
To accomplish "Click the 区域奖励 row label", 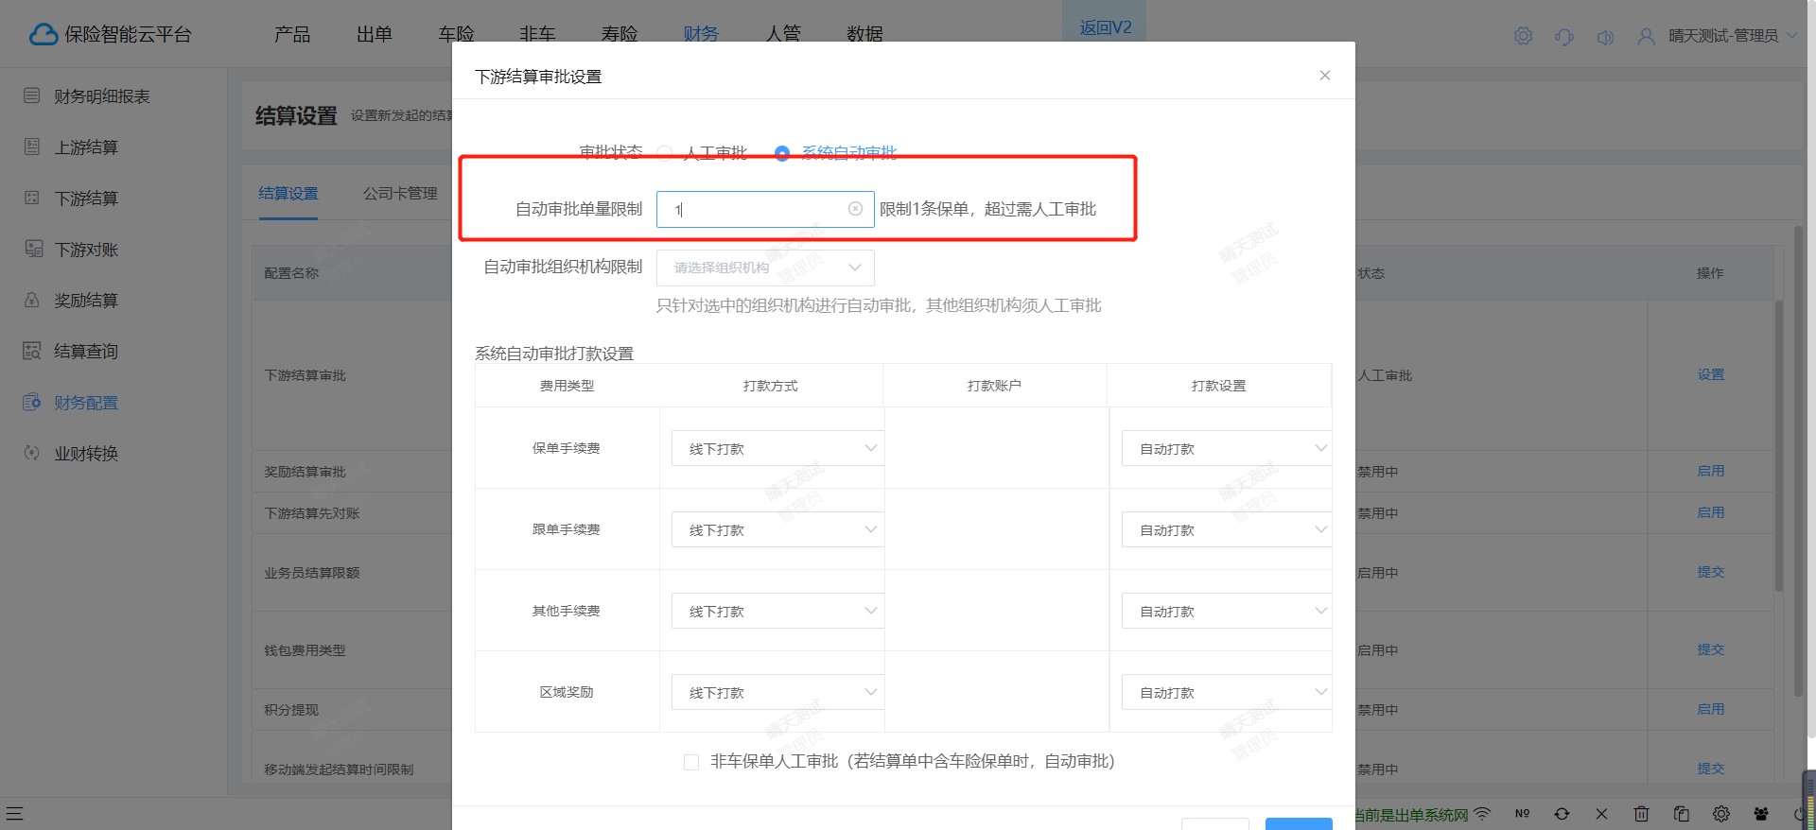I will (x=567, y=692).
